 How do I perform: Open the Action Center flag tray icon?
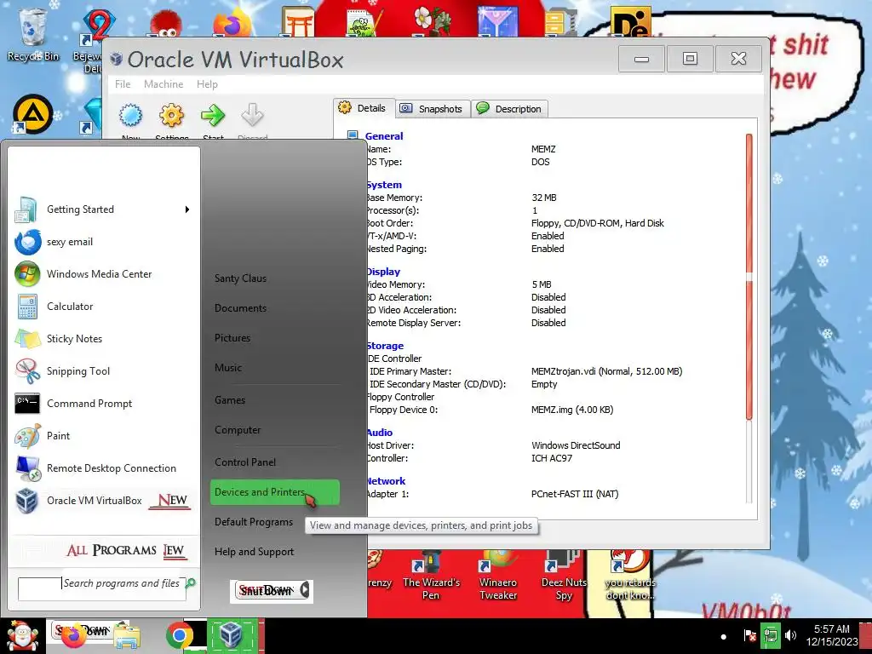pos(749,635)
